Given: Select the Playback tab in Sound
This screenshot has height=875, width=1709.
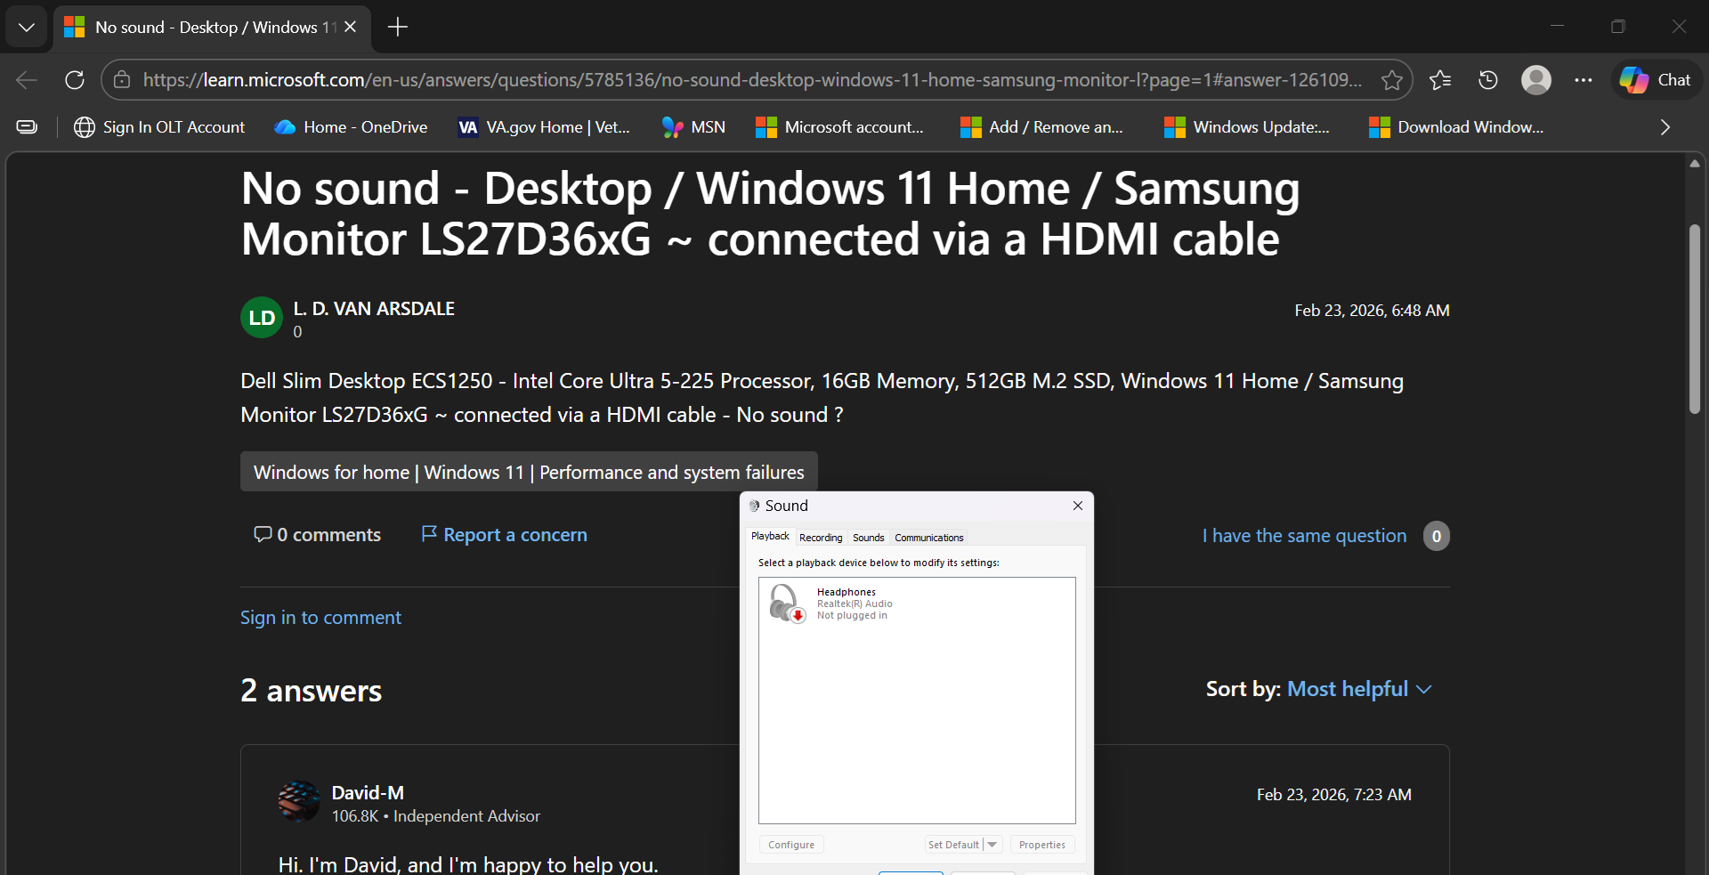Looking at the screenshot, I should (x=770, y=536).
